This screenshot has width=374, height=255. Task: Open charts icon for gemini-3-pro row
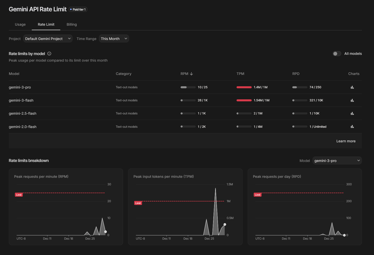352,87
